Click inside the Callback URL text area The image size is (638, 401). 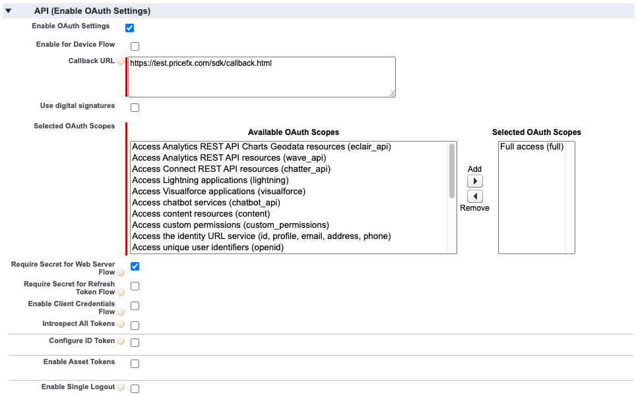(261, 76)
